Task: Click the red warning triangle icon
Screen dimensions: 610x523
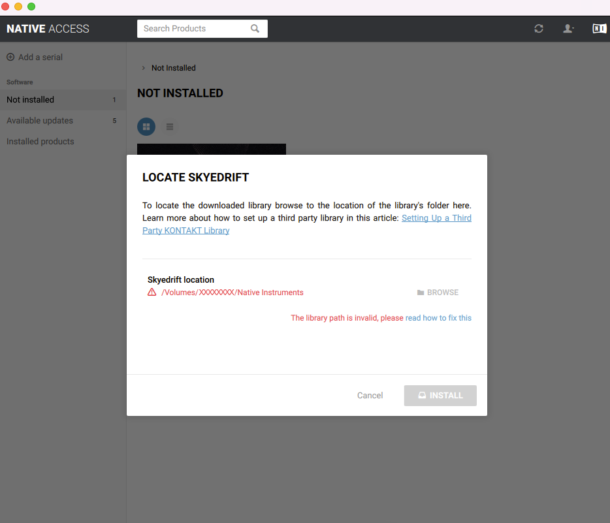Action: 152,292
